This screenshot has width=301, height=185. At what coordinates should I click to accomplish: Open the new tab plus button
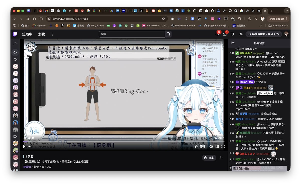pos(272,11)
